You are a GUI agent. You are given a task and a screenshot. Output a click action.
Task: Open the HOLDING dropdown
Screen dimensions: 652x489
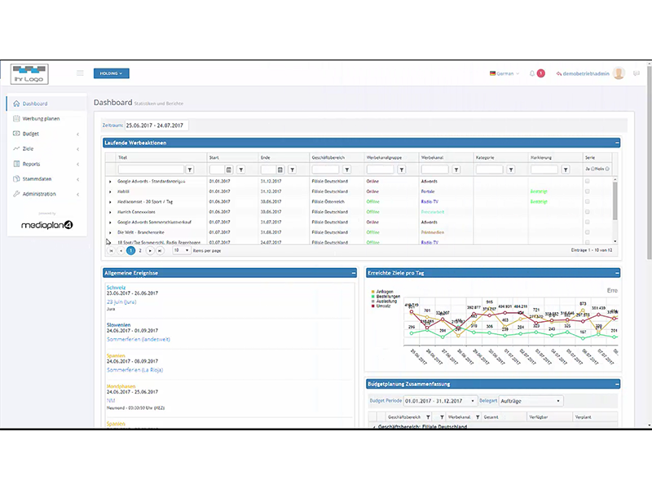coord(111,73)
